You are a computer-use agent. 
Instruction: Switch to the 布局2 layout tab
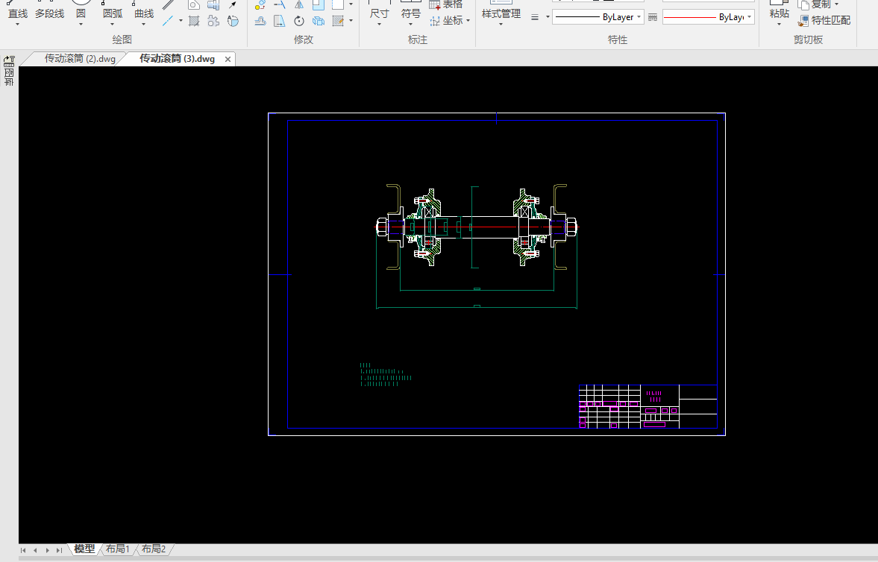point(154,549)
